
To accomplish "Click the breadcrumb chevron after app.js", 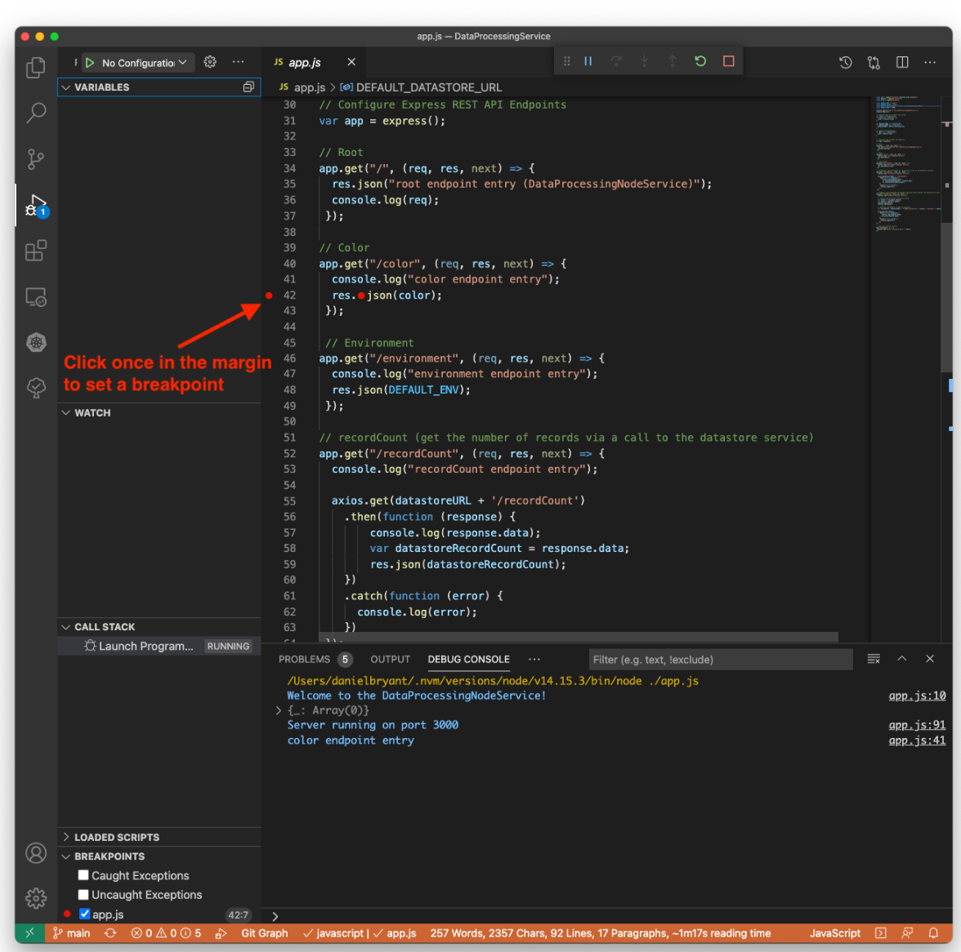I will click(x=333, y=87).
